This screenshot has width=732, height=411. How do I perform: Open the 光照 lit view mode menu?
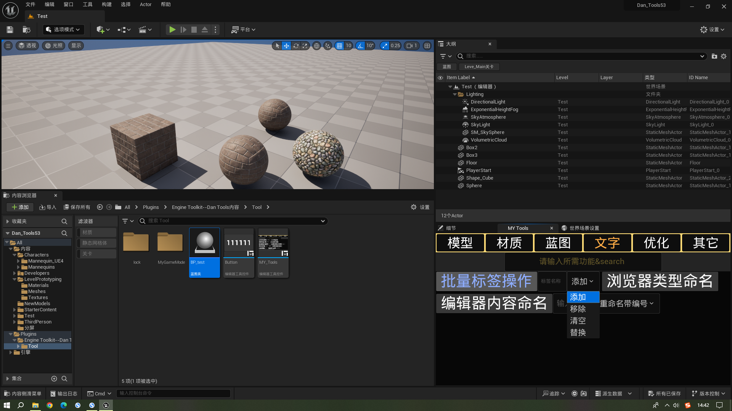coord(54,46)
